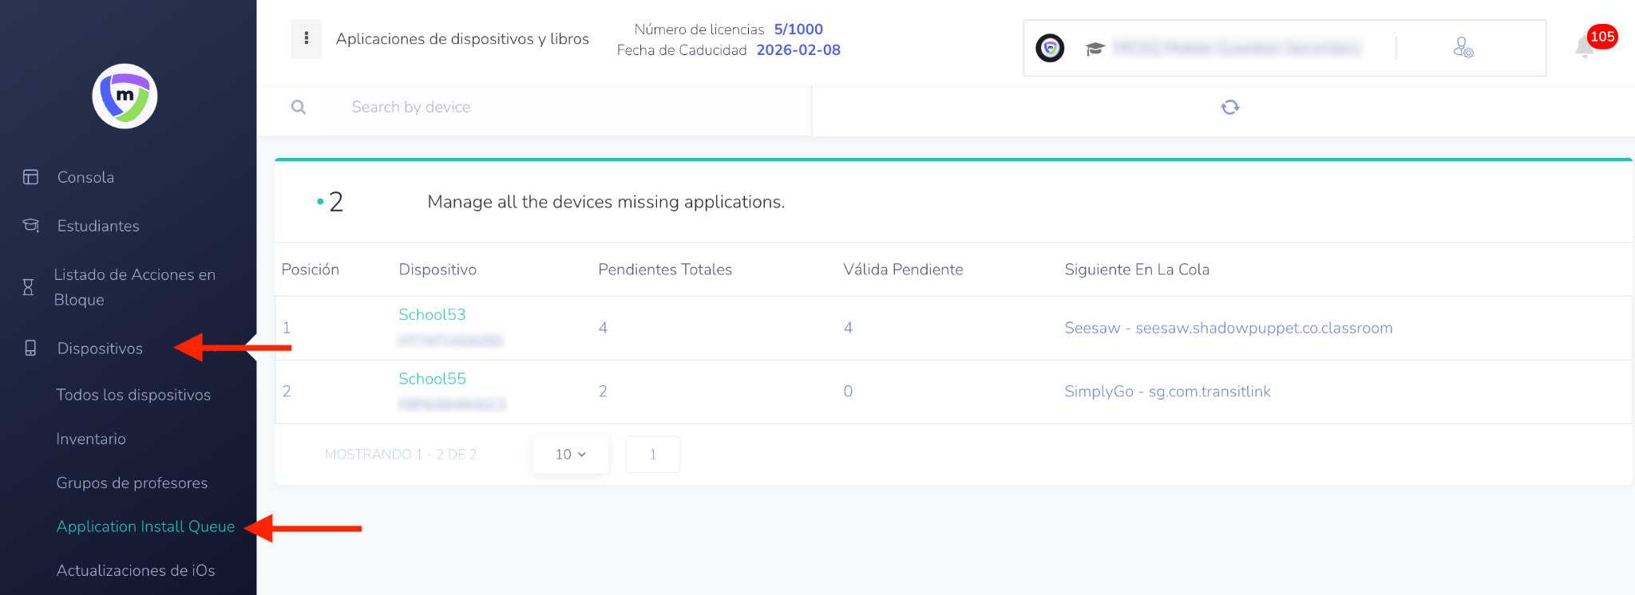Image resolution: width=1635 pixels, height=595 pixels.
Task: Click the graduation cap school icon
Action: point(1095,49)
